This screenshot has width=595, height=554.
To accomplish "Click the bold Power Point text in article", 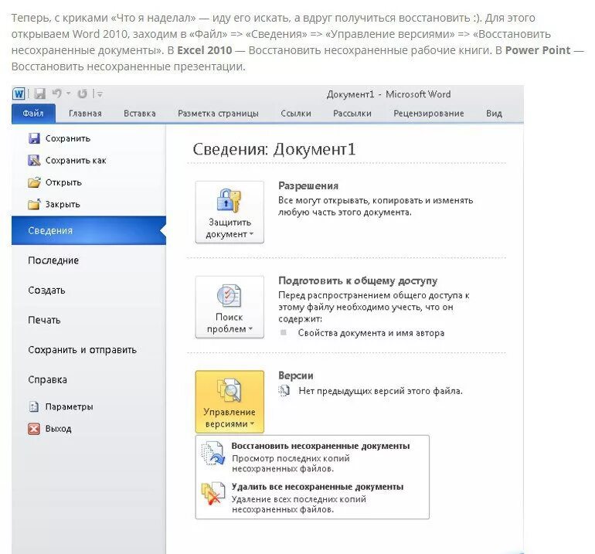I will pos(538,50).
